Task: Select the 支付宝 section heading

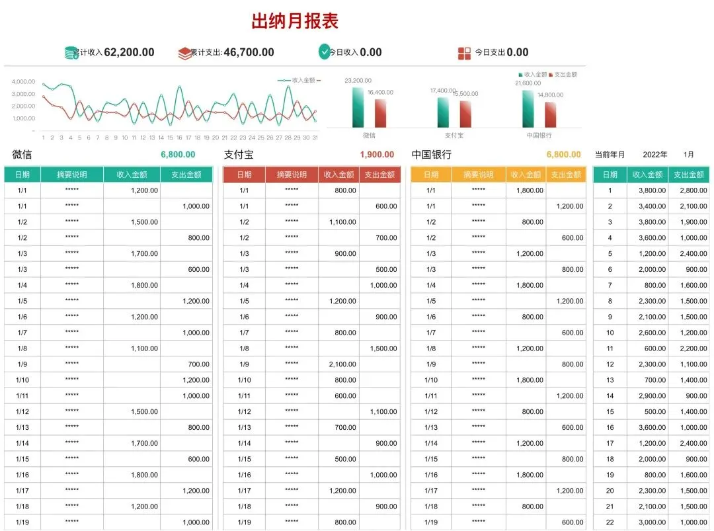Action: coord(238,154)
